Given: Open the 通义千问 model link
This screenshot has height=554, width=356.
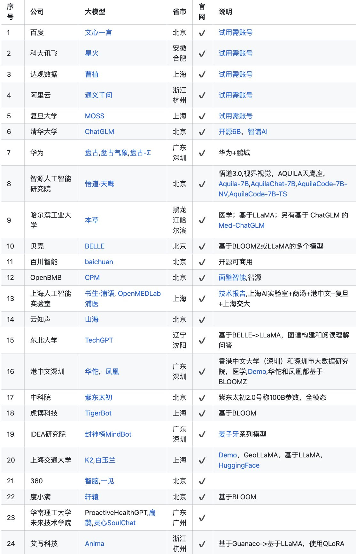Looking at the screenshot, I should click(x=98, y=95).
